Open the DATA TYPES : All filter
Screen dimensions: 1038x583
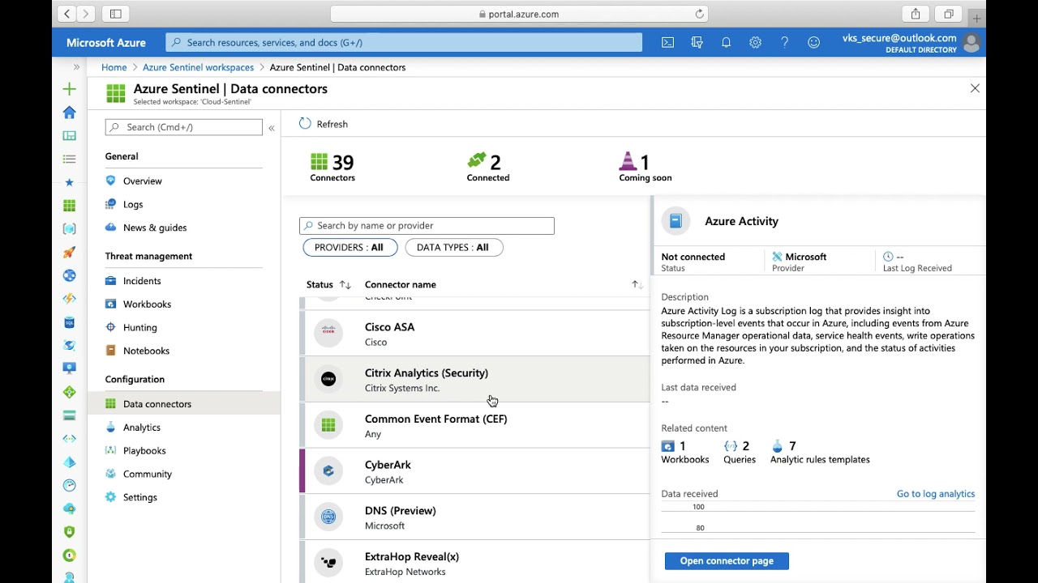454,248
